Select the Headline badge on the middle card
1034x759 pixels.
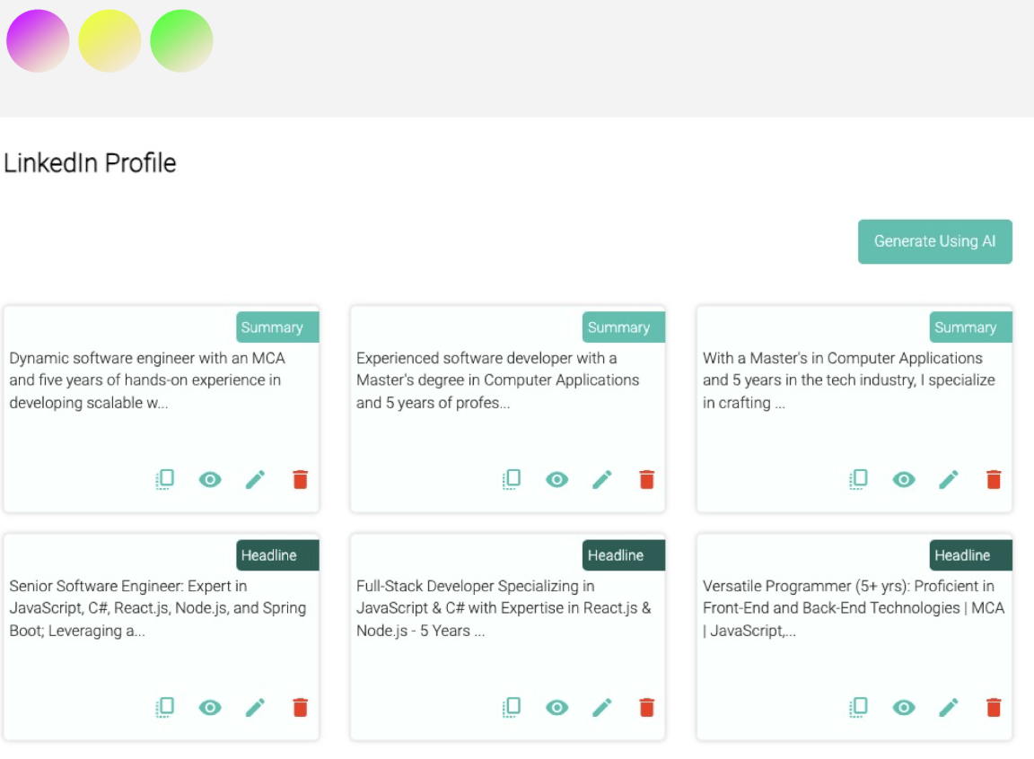[x=623, y=555]
